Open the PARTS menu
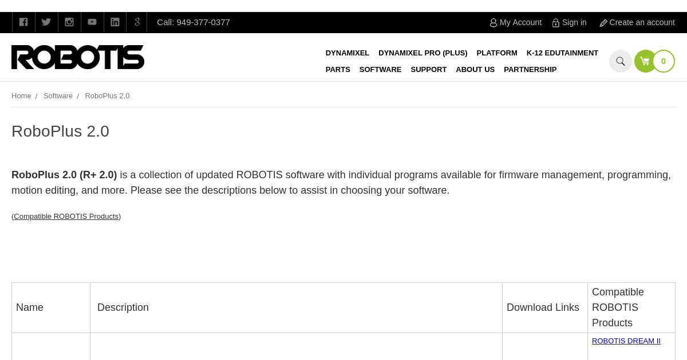 pos(338,69)
